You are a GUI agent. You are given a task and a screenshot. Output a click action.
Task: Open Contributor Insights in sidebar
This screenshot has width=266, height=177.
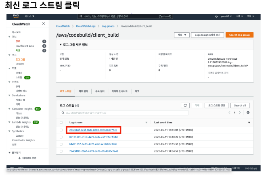pos(23,140)
